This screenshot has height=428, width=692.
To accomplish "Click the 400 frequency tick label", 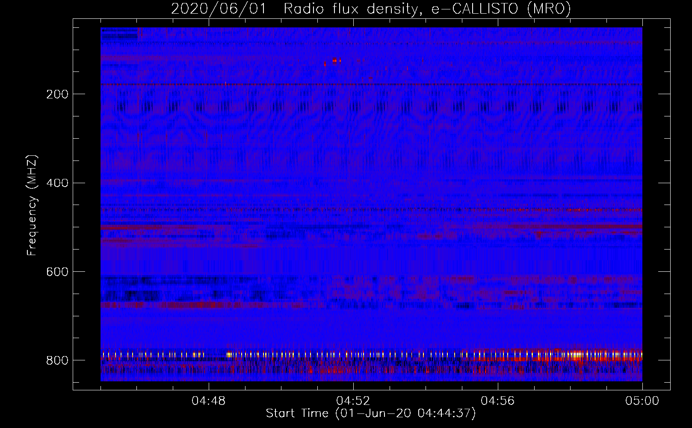I will [57, 183].
